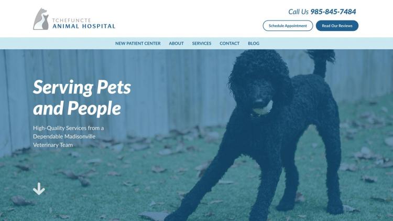Click the poodle's raised tail

[x=321, y=61]
